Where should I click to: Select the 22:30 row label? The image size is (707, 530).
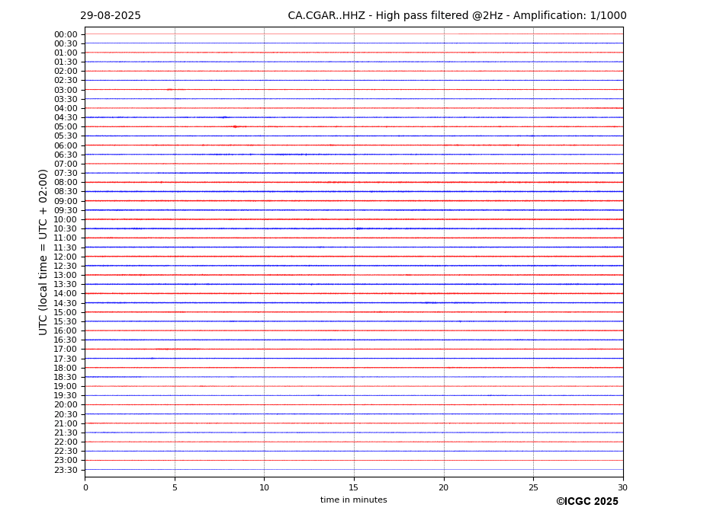pyautogui.click(x=66, y=452)
